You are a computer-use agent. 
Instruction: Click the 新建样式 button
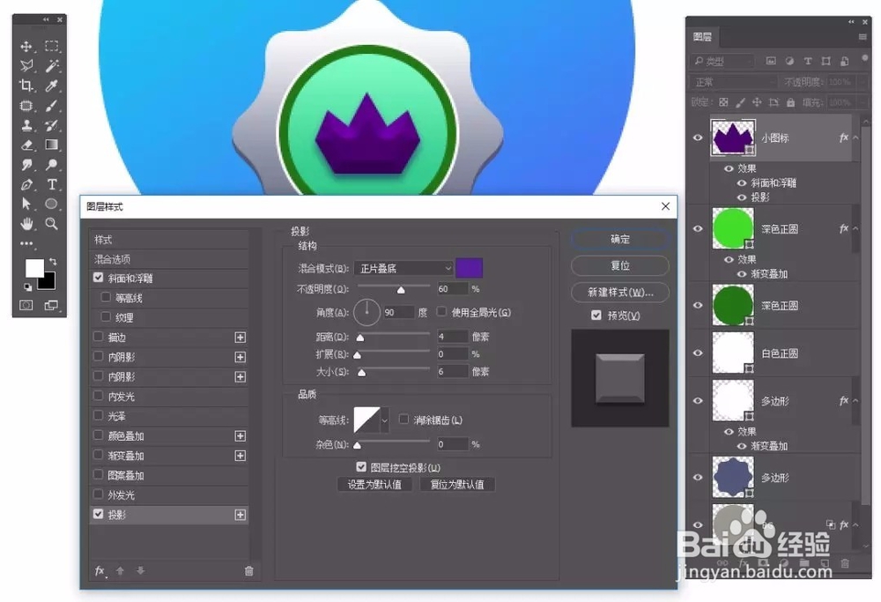(619, 292)
